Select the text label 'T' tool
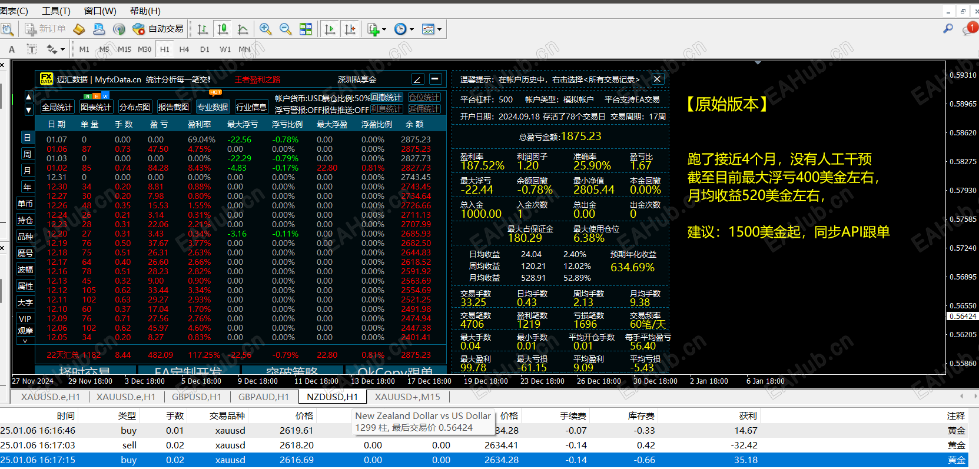The image size is (979, 469). point(32,49)
